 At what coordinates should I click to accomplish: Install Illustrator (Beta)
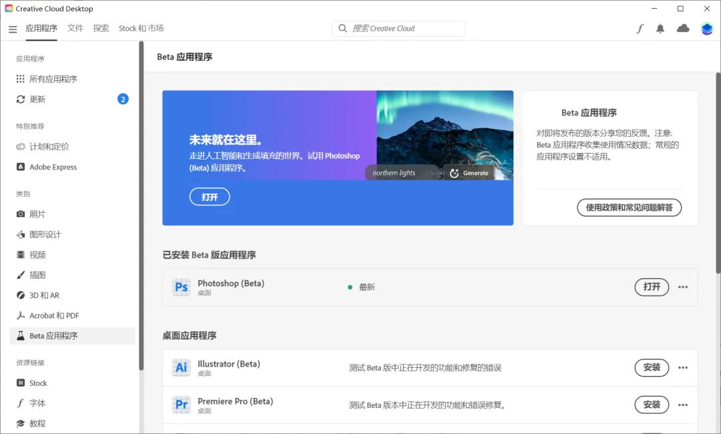click(652, 367)
